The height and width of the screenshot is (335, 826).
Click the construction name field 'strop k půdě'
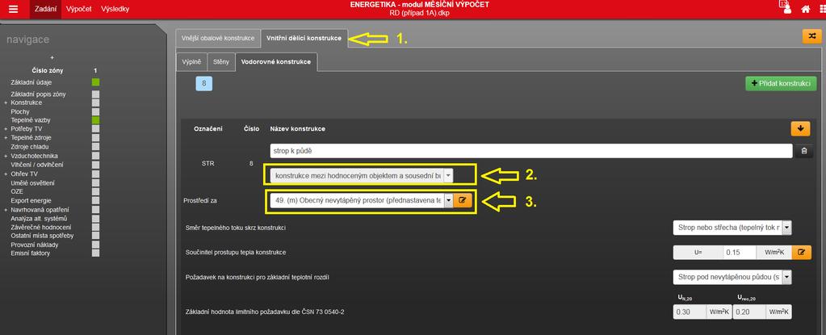tap(531, 151)
